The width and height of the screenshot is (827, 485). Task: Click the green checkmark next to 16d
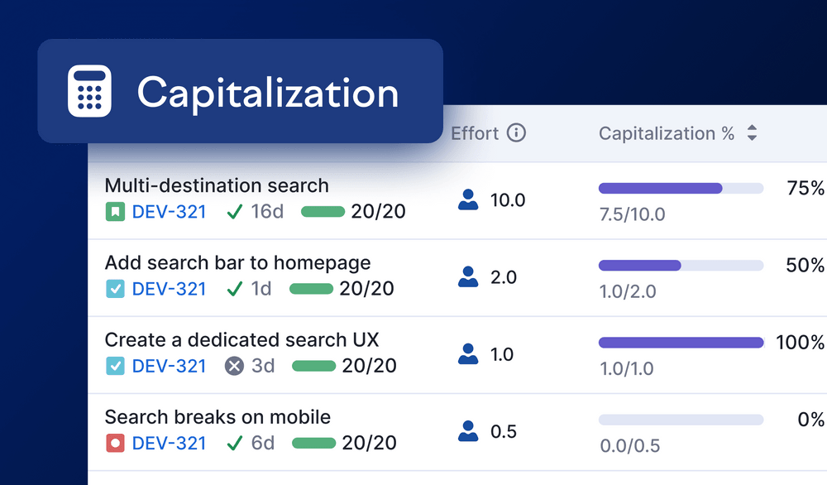pyautogui.click(x=235, y=212)
